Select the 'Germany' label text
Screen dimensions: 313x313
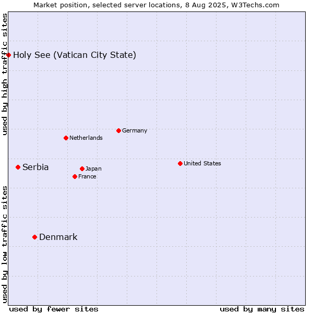(135, 131)
